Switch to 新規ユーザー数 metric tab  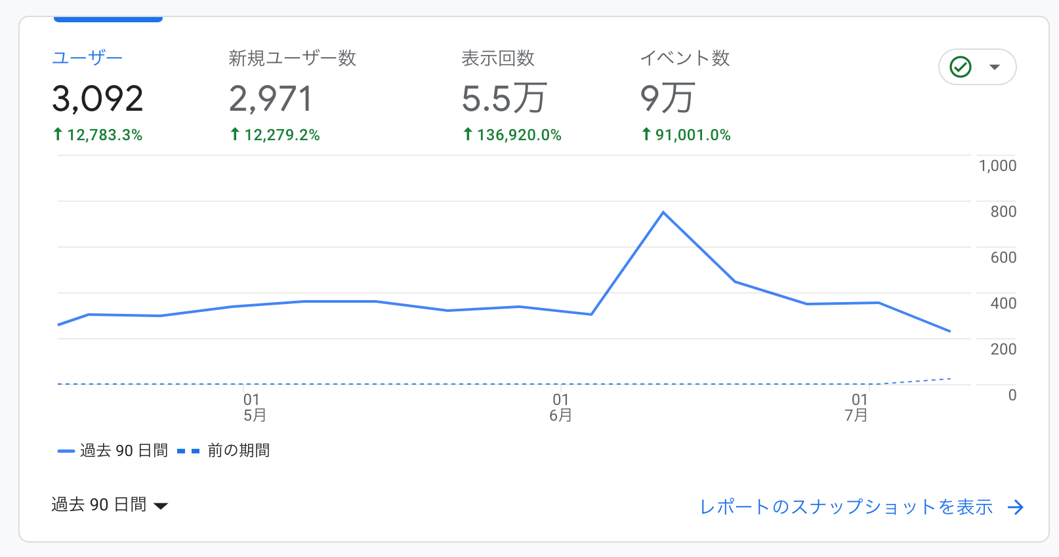pos(292,58)
